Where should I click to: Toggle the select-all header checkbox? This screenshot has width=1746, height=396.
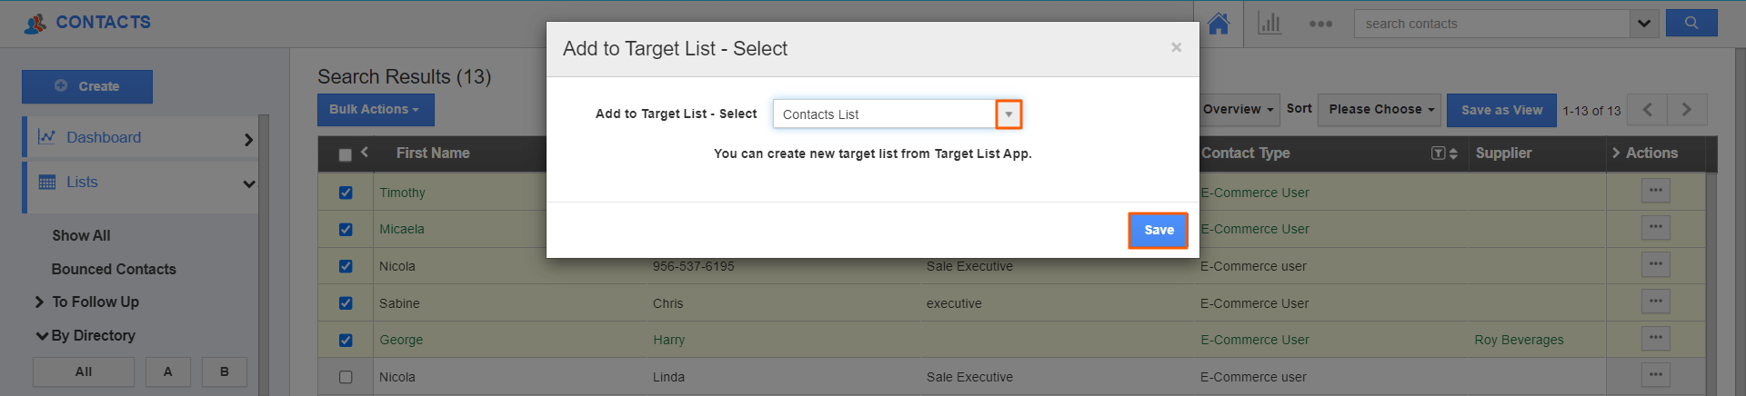coord(345,154)
